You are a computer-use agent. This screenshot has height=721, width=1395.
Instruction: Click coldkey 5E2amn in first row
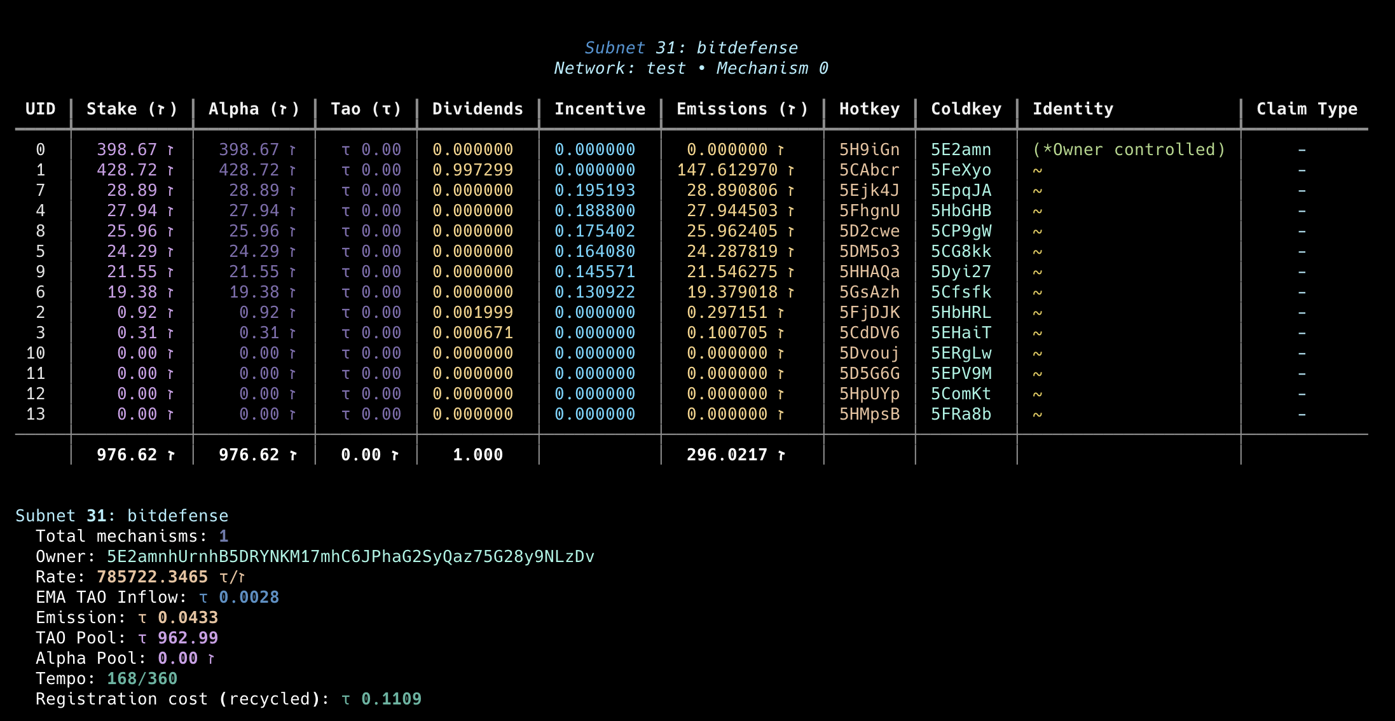(x=961, y=149)
